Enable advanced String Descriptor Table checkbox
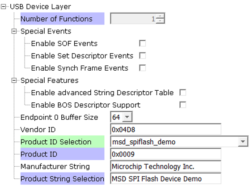The image size is (250, 190). click(x=183, y=93)
